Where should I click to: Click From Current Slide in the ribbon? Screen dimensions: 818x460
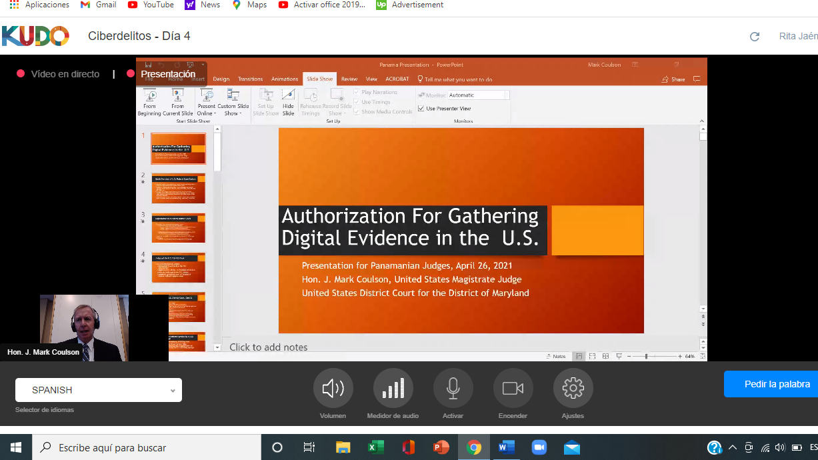point(177,102)
